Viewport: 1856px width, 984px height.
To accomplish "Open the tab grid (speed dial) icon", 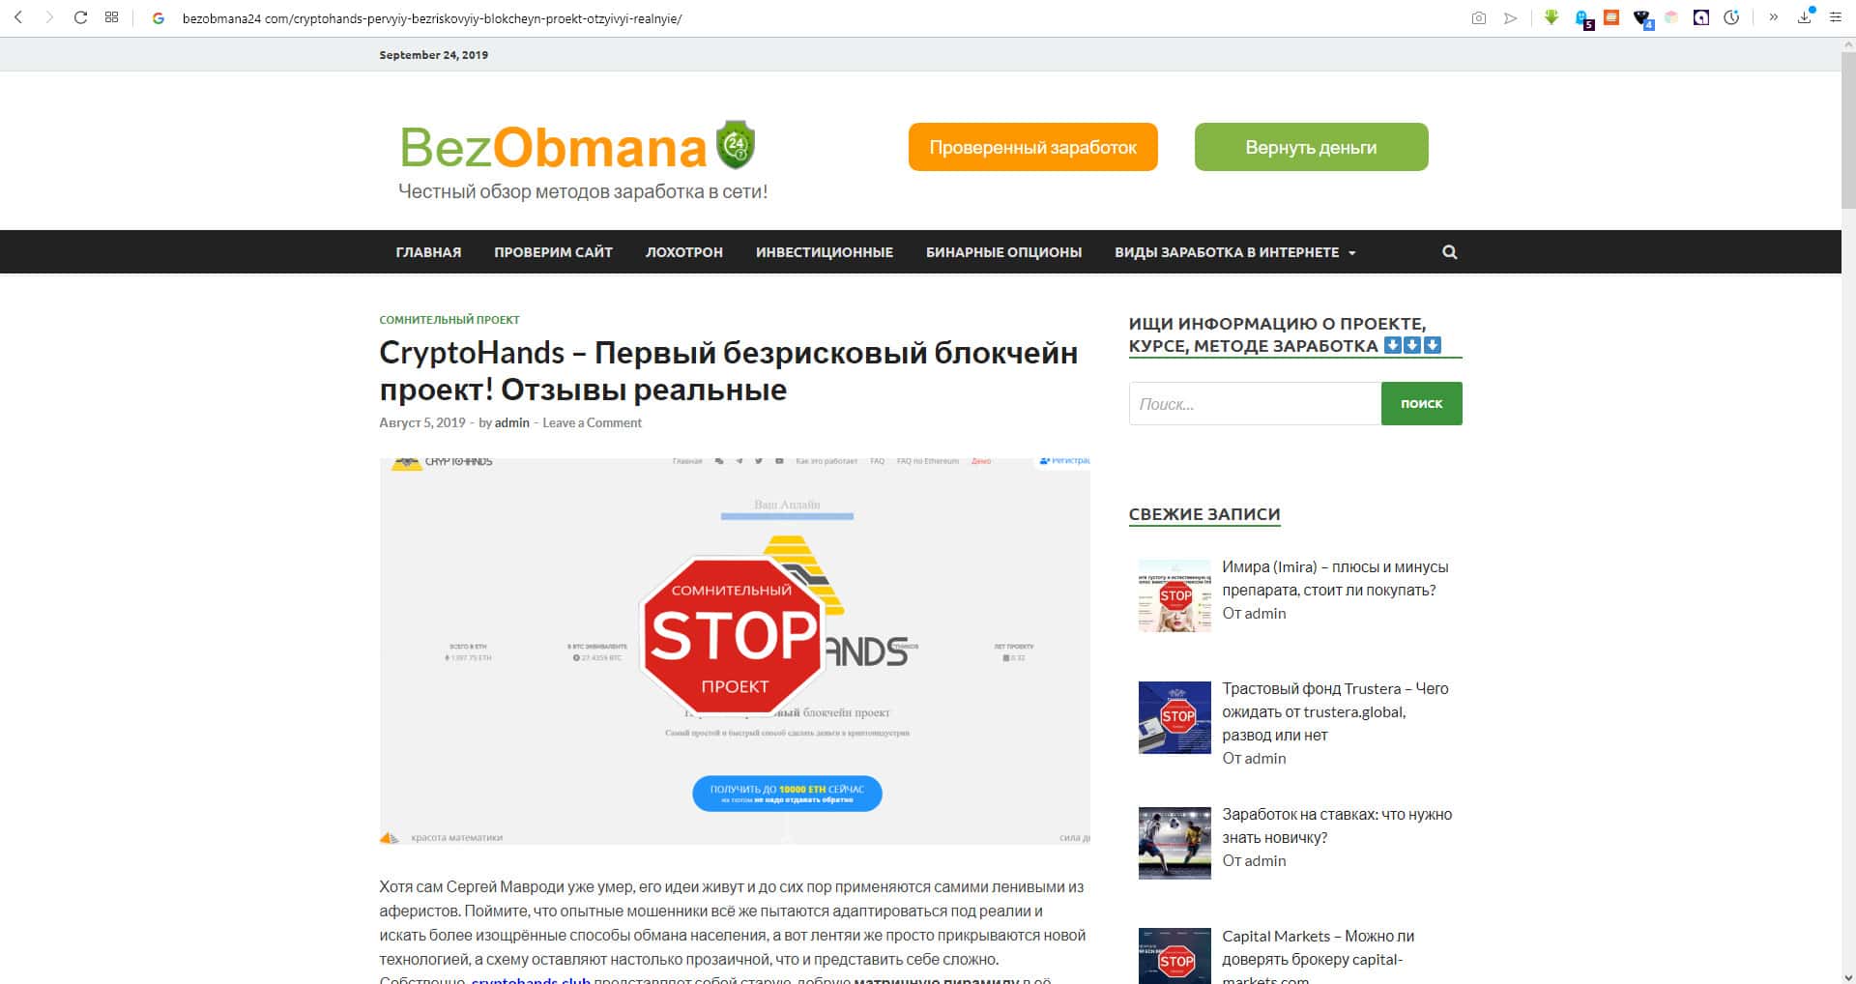I will pyautogui.click(x=112, y=17).
